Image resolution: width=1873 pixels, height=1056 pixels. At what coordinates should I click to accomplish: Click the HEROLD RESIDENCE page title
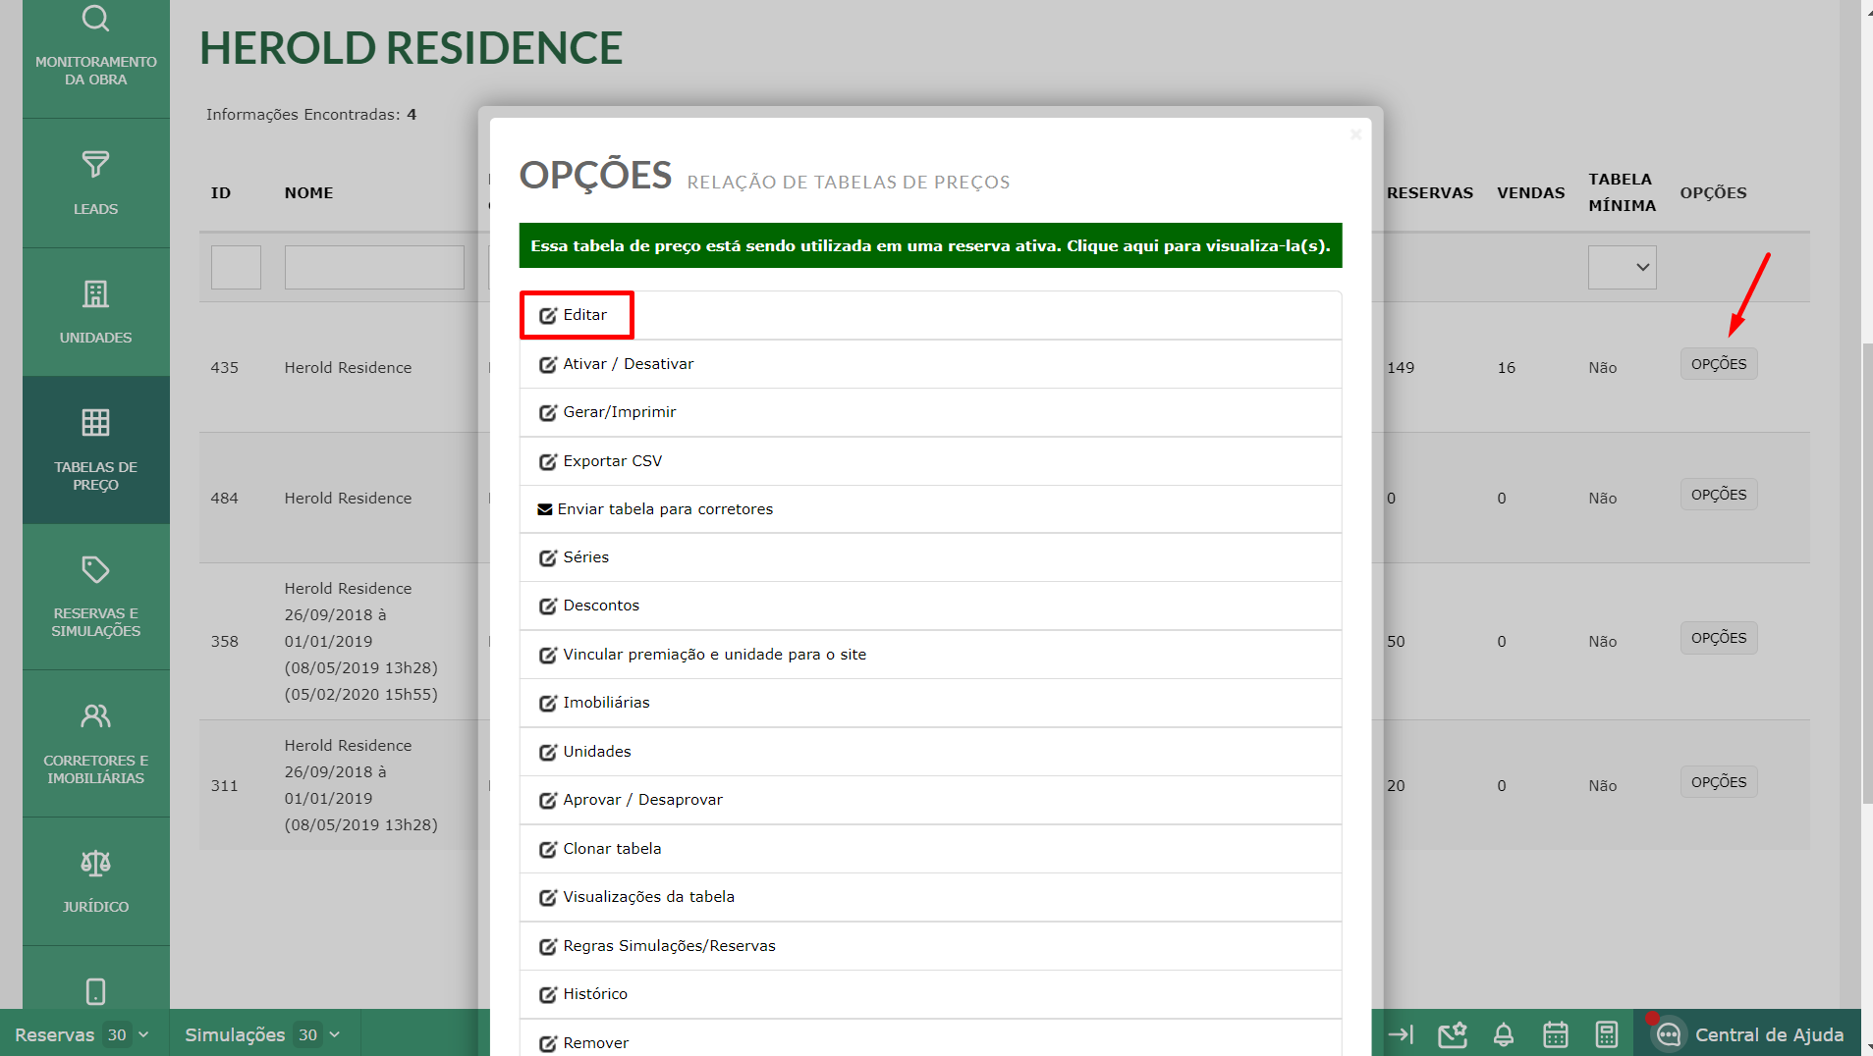(x=411, y=48)
